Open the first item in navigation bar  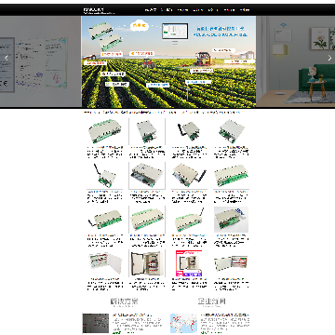tap(151, 10)
